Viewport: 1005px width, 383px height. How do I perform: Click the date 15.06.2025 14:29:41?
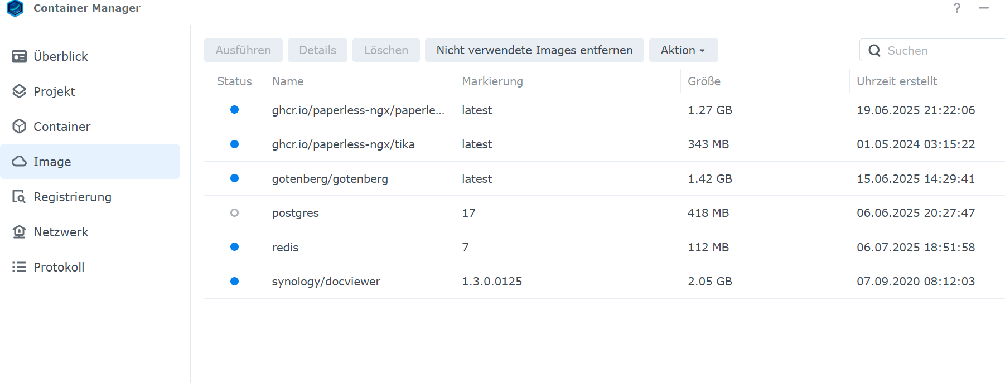[916, 179]
